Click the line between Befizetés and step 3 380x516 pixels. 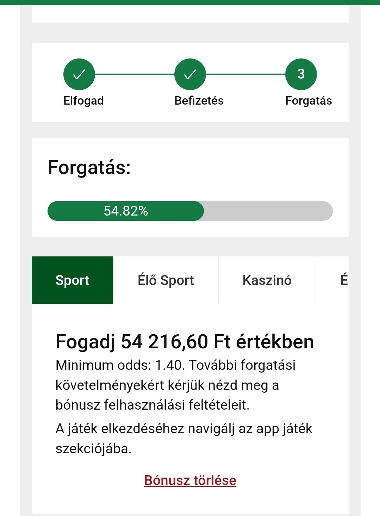tap(245, 74)
